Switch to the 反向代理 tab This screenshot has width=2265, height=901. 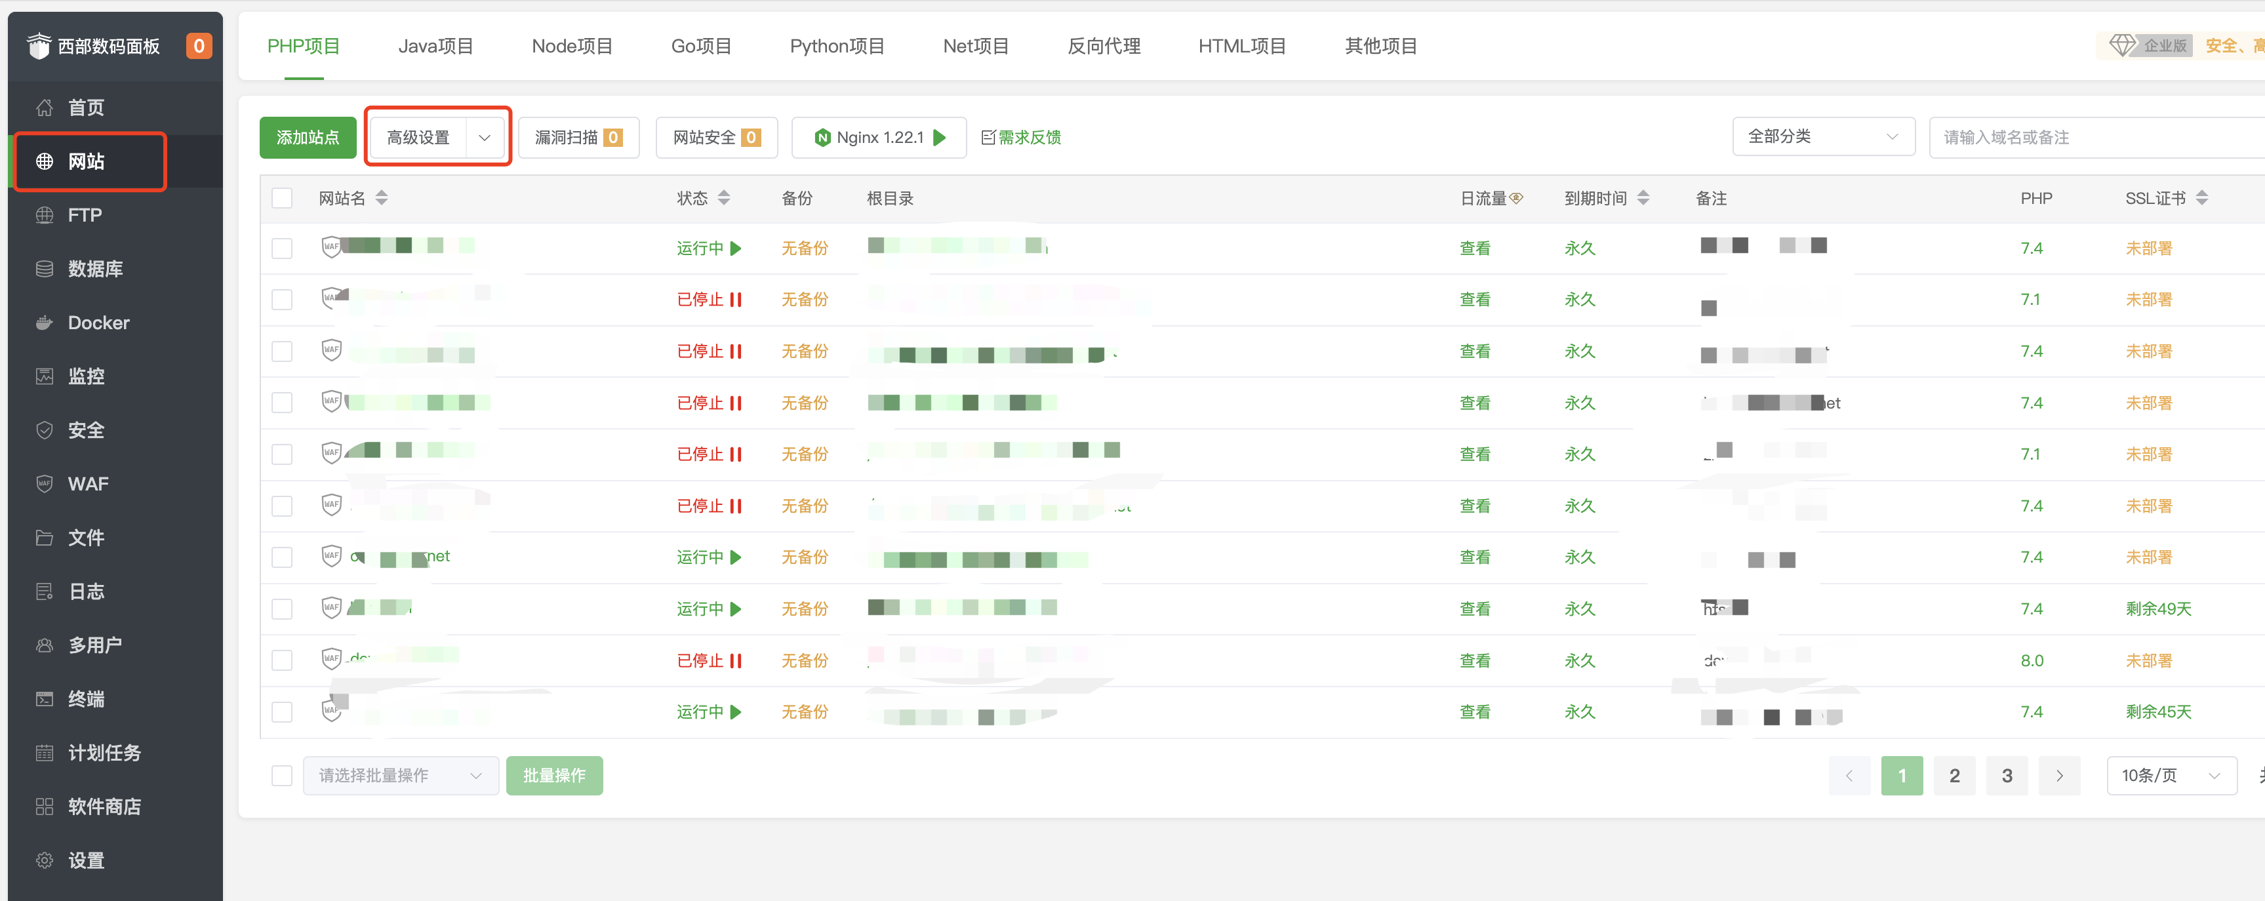[x=1104, y=46]
